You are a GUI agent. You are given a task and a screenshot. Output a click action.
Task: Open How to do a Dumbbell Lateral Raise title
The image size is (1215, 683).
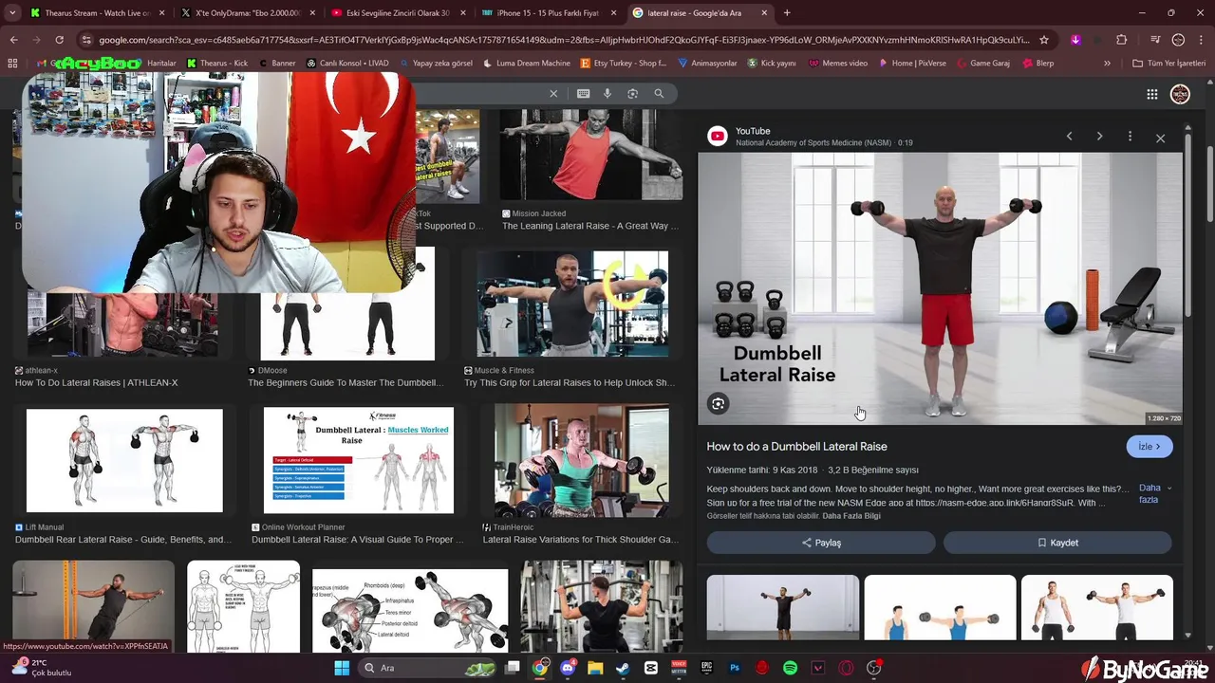coord(796,446)
